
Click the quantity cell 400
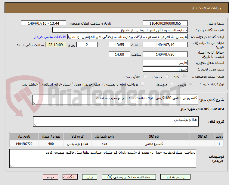[x=51, y=144]
